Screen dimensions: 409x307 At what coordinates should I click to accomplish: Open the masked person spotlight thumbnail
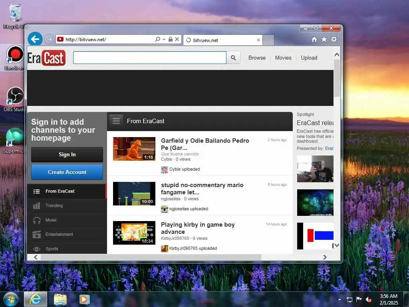click(x=315, y=169)
